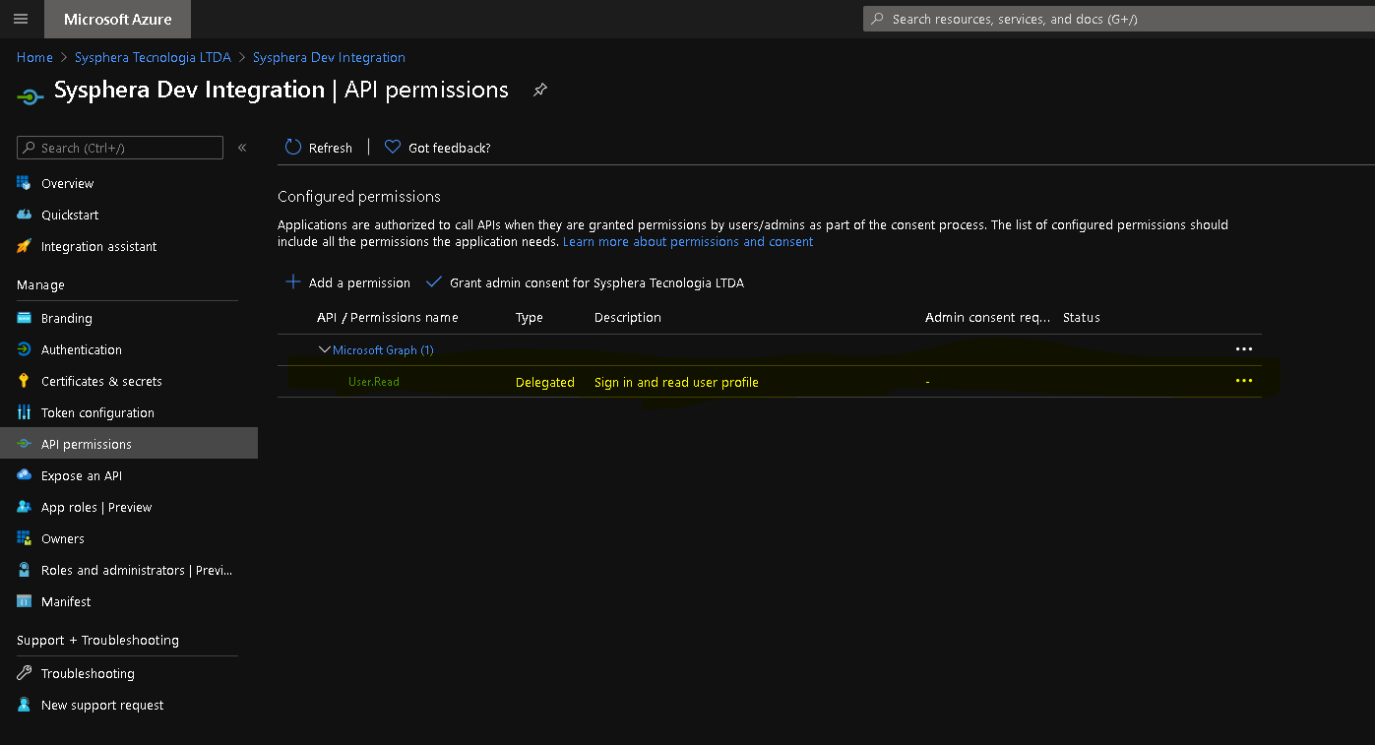Click Sign in and read user profile text

pyautogui.click(x=676, y=382)
